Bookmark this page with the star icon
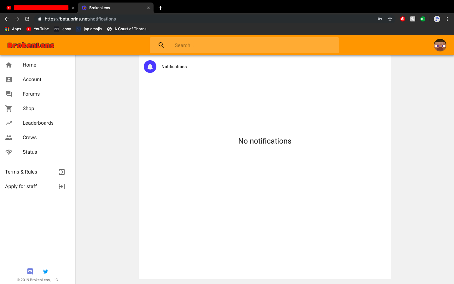 point(390,19)
